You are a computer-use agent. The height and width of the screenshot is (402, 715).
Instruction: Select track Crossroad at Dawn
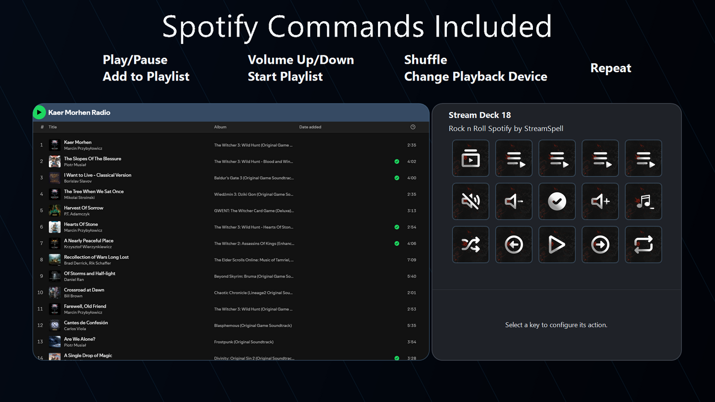click(84, 290)
